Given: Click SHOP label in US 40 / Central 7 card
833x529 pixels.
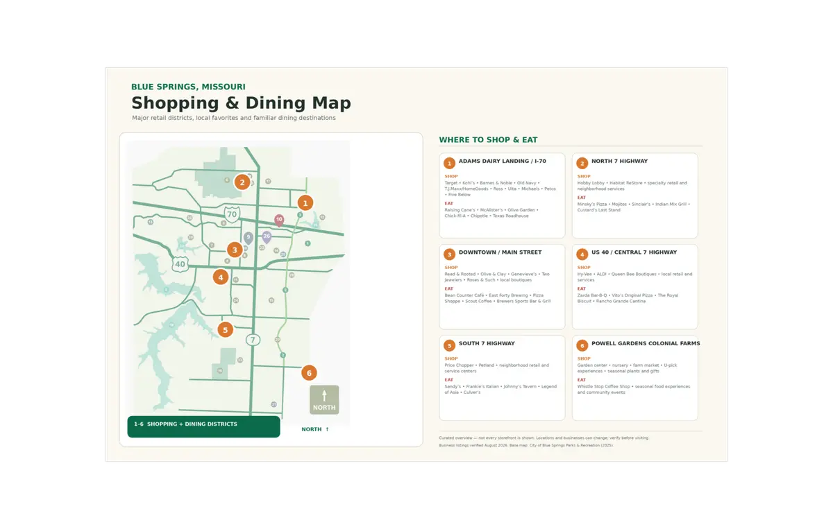Looking at the screenshot, I should [584, 268].
